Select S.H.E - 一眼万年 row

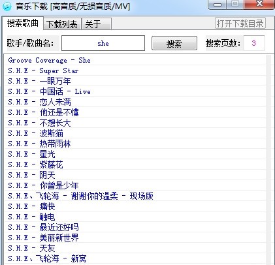click(135, 81)
